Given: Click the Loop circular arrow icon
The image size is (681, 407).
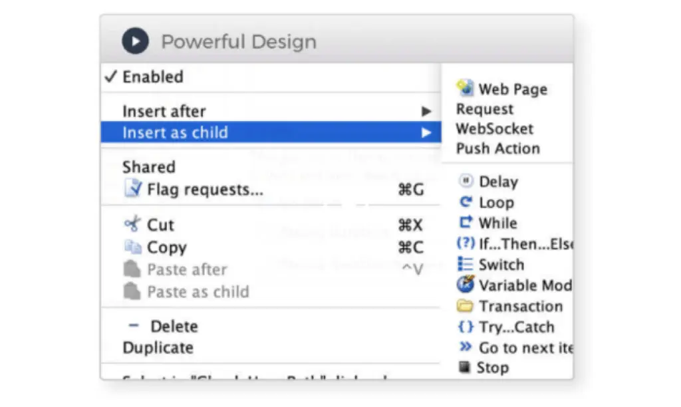Looking at the screenshot, I should tap(466, 202).
